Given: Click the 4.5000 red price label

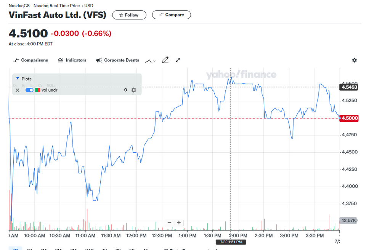Looking at the screenshot, I should point(349,118).
